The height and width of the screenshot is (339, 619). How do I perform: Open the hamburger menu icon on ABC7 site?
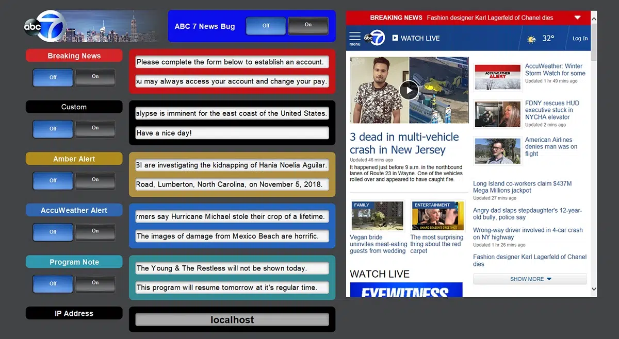(x=355, y=37)
